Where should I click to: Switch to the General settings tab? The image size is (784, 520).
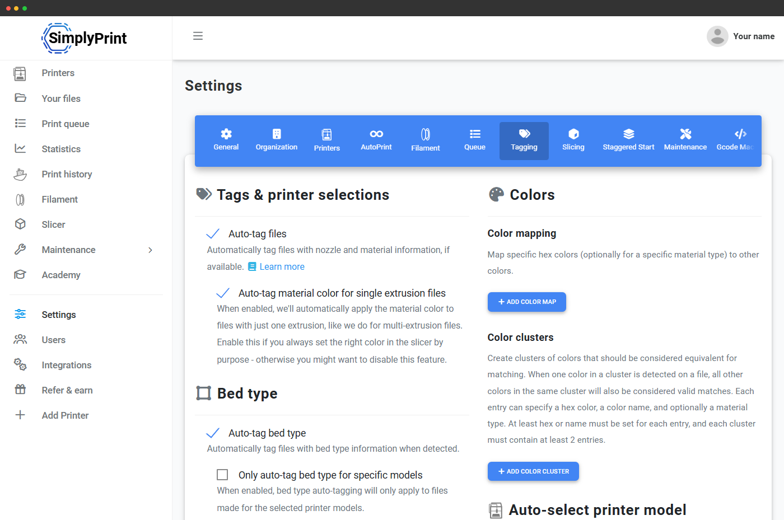tap(226, 140)
